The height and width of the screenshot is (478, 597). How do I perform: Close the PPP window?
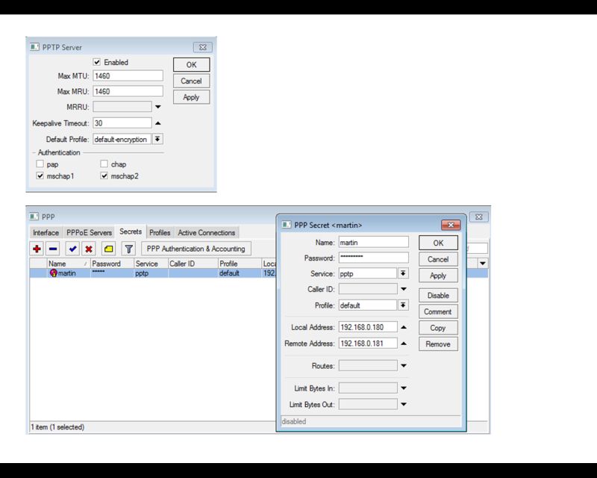(x=479, y=217)
